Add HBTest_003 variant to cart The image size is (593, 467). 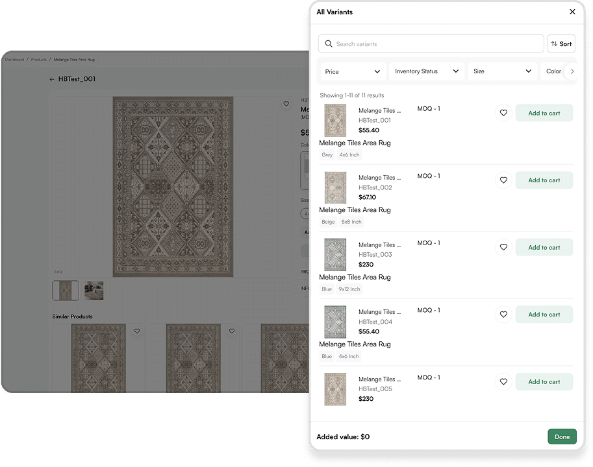click(x=544, y=247)
